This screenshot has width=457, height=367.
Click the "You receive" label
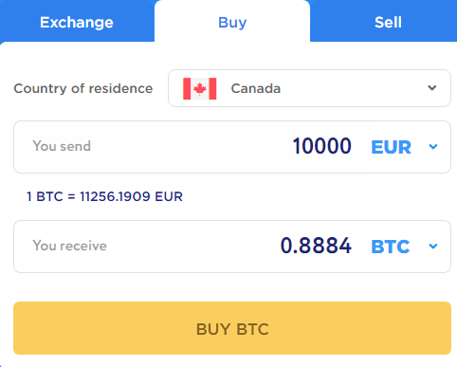69,246
